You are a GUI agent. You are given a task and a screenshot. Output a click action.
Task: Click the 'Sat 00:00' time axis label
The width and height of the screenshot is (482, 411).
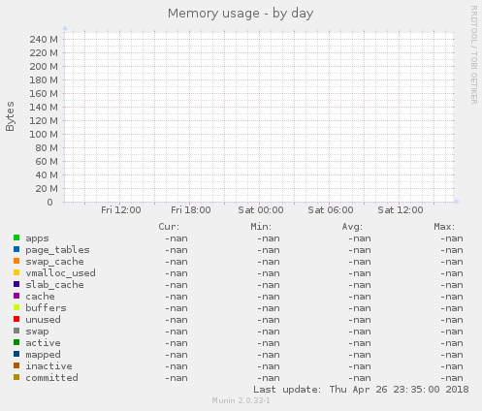pyautogui.click(x=261, y=210)
